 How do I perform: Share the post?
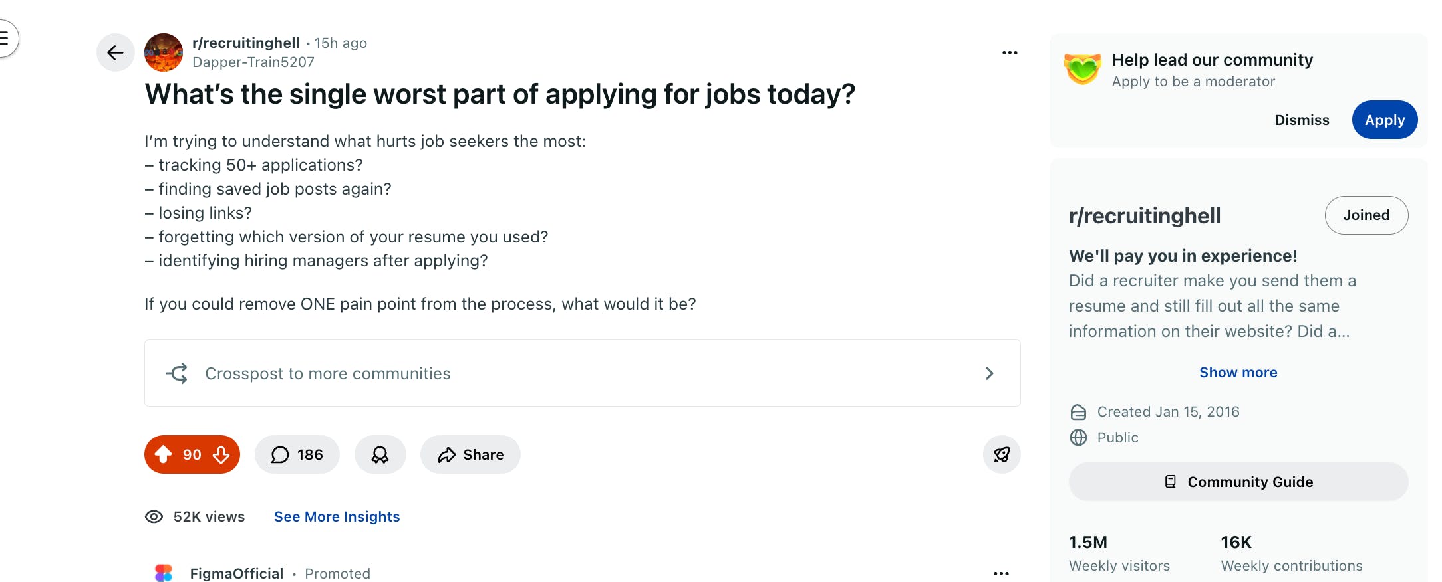[x=470, y=454]
